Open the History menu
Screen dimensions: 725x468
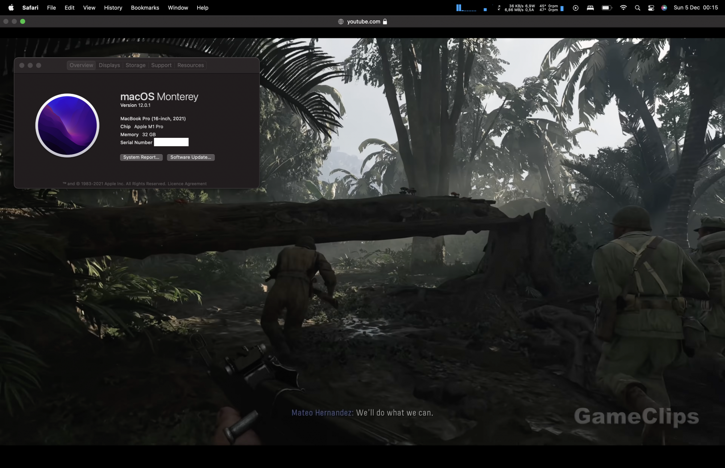113,8
